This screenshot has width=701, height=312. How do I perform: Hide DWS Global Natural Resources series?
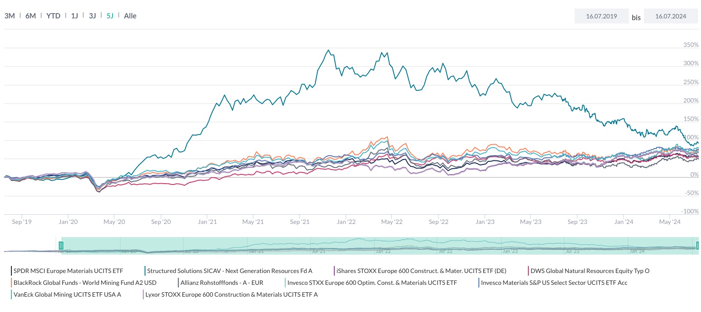pyautogui.click(x=590, y=271)
